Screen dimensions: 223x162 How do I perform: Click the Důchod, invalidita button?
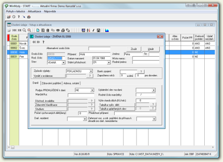tap(50, 101)
